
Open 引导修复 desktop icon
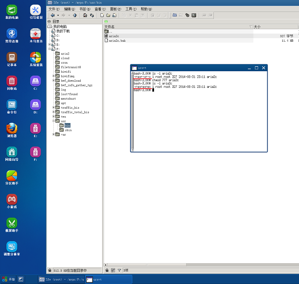36,12
